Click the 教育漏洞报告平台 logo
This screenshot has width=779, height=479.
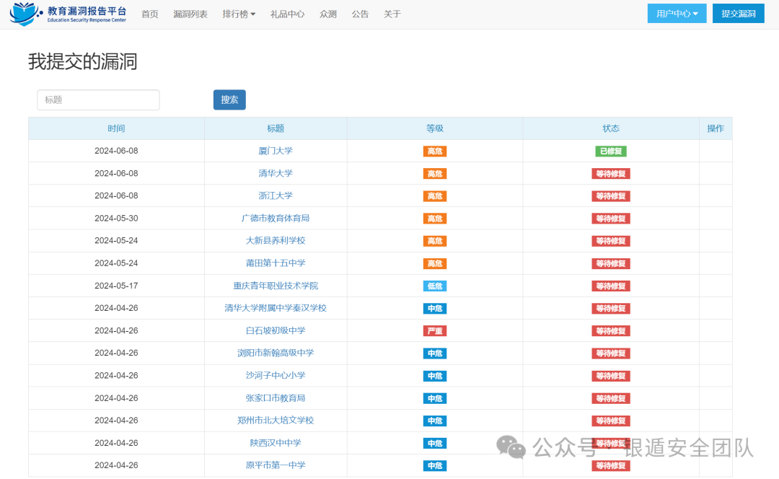[x=68, y=14]
